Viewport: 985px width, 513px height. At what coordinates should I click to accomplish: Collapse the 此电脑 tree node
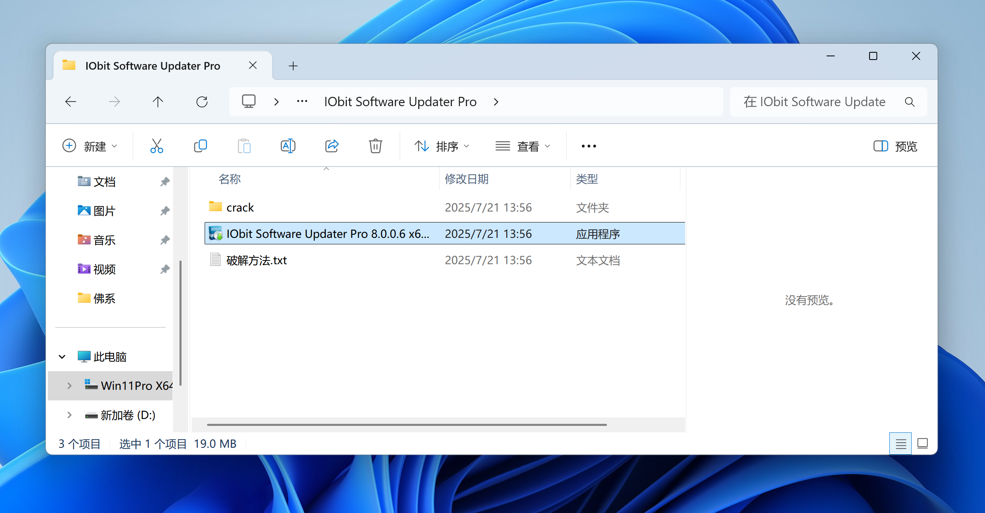(x=62, y=357)
